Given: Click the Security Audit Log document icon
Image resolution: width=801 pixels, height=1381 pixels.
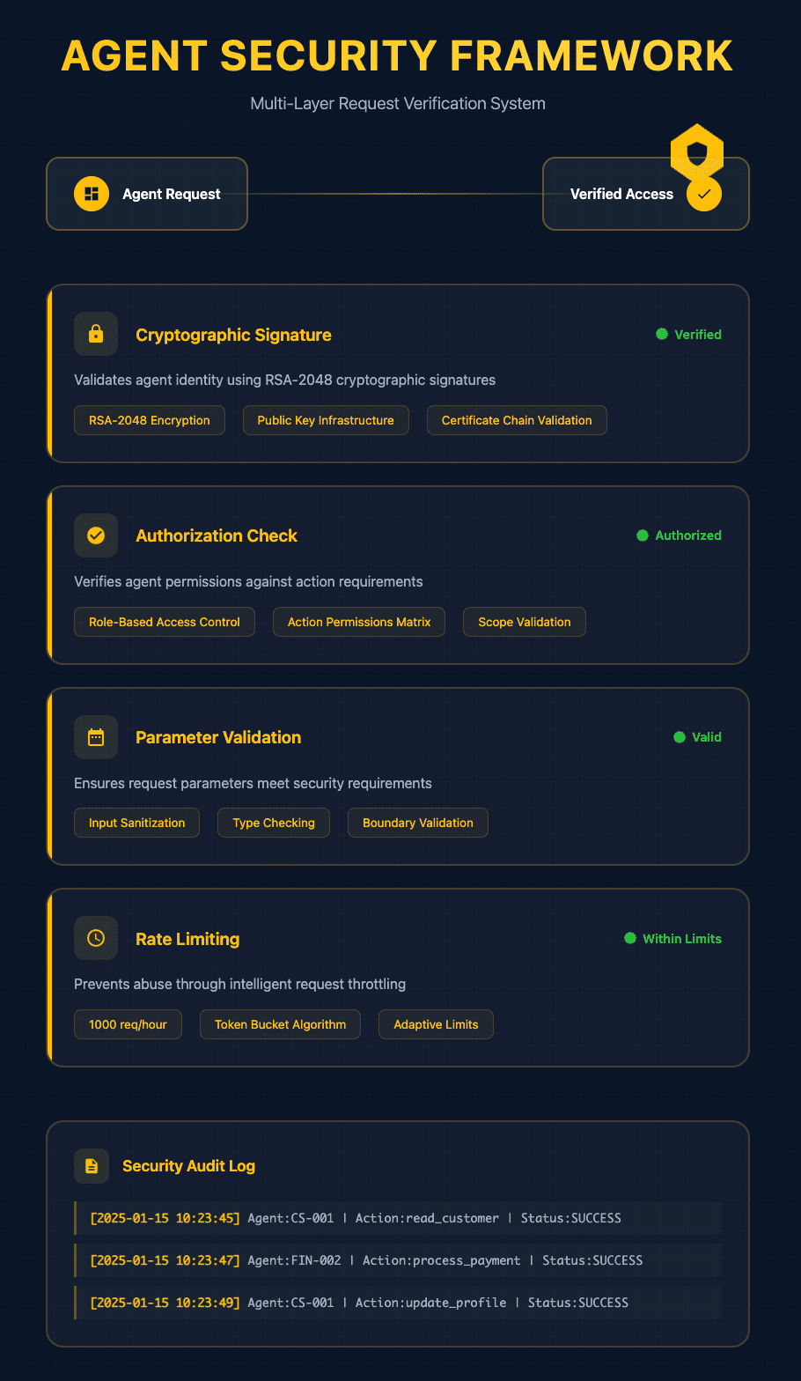Looking at the screenshot, I should (x=92, y=1166).
